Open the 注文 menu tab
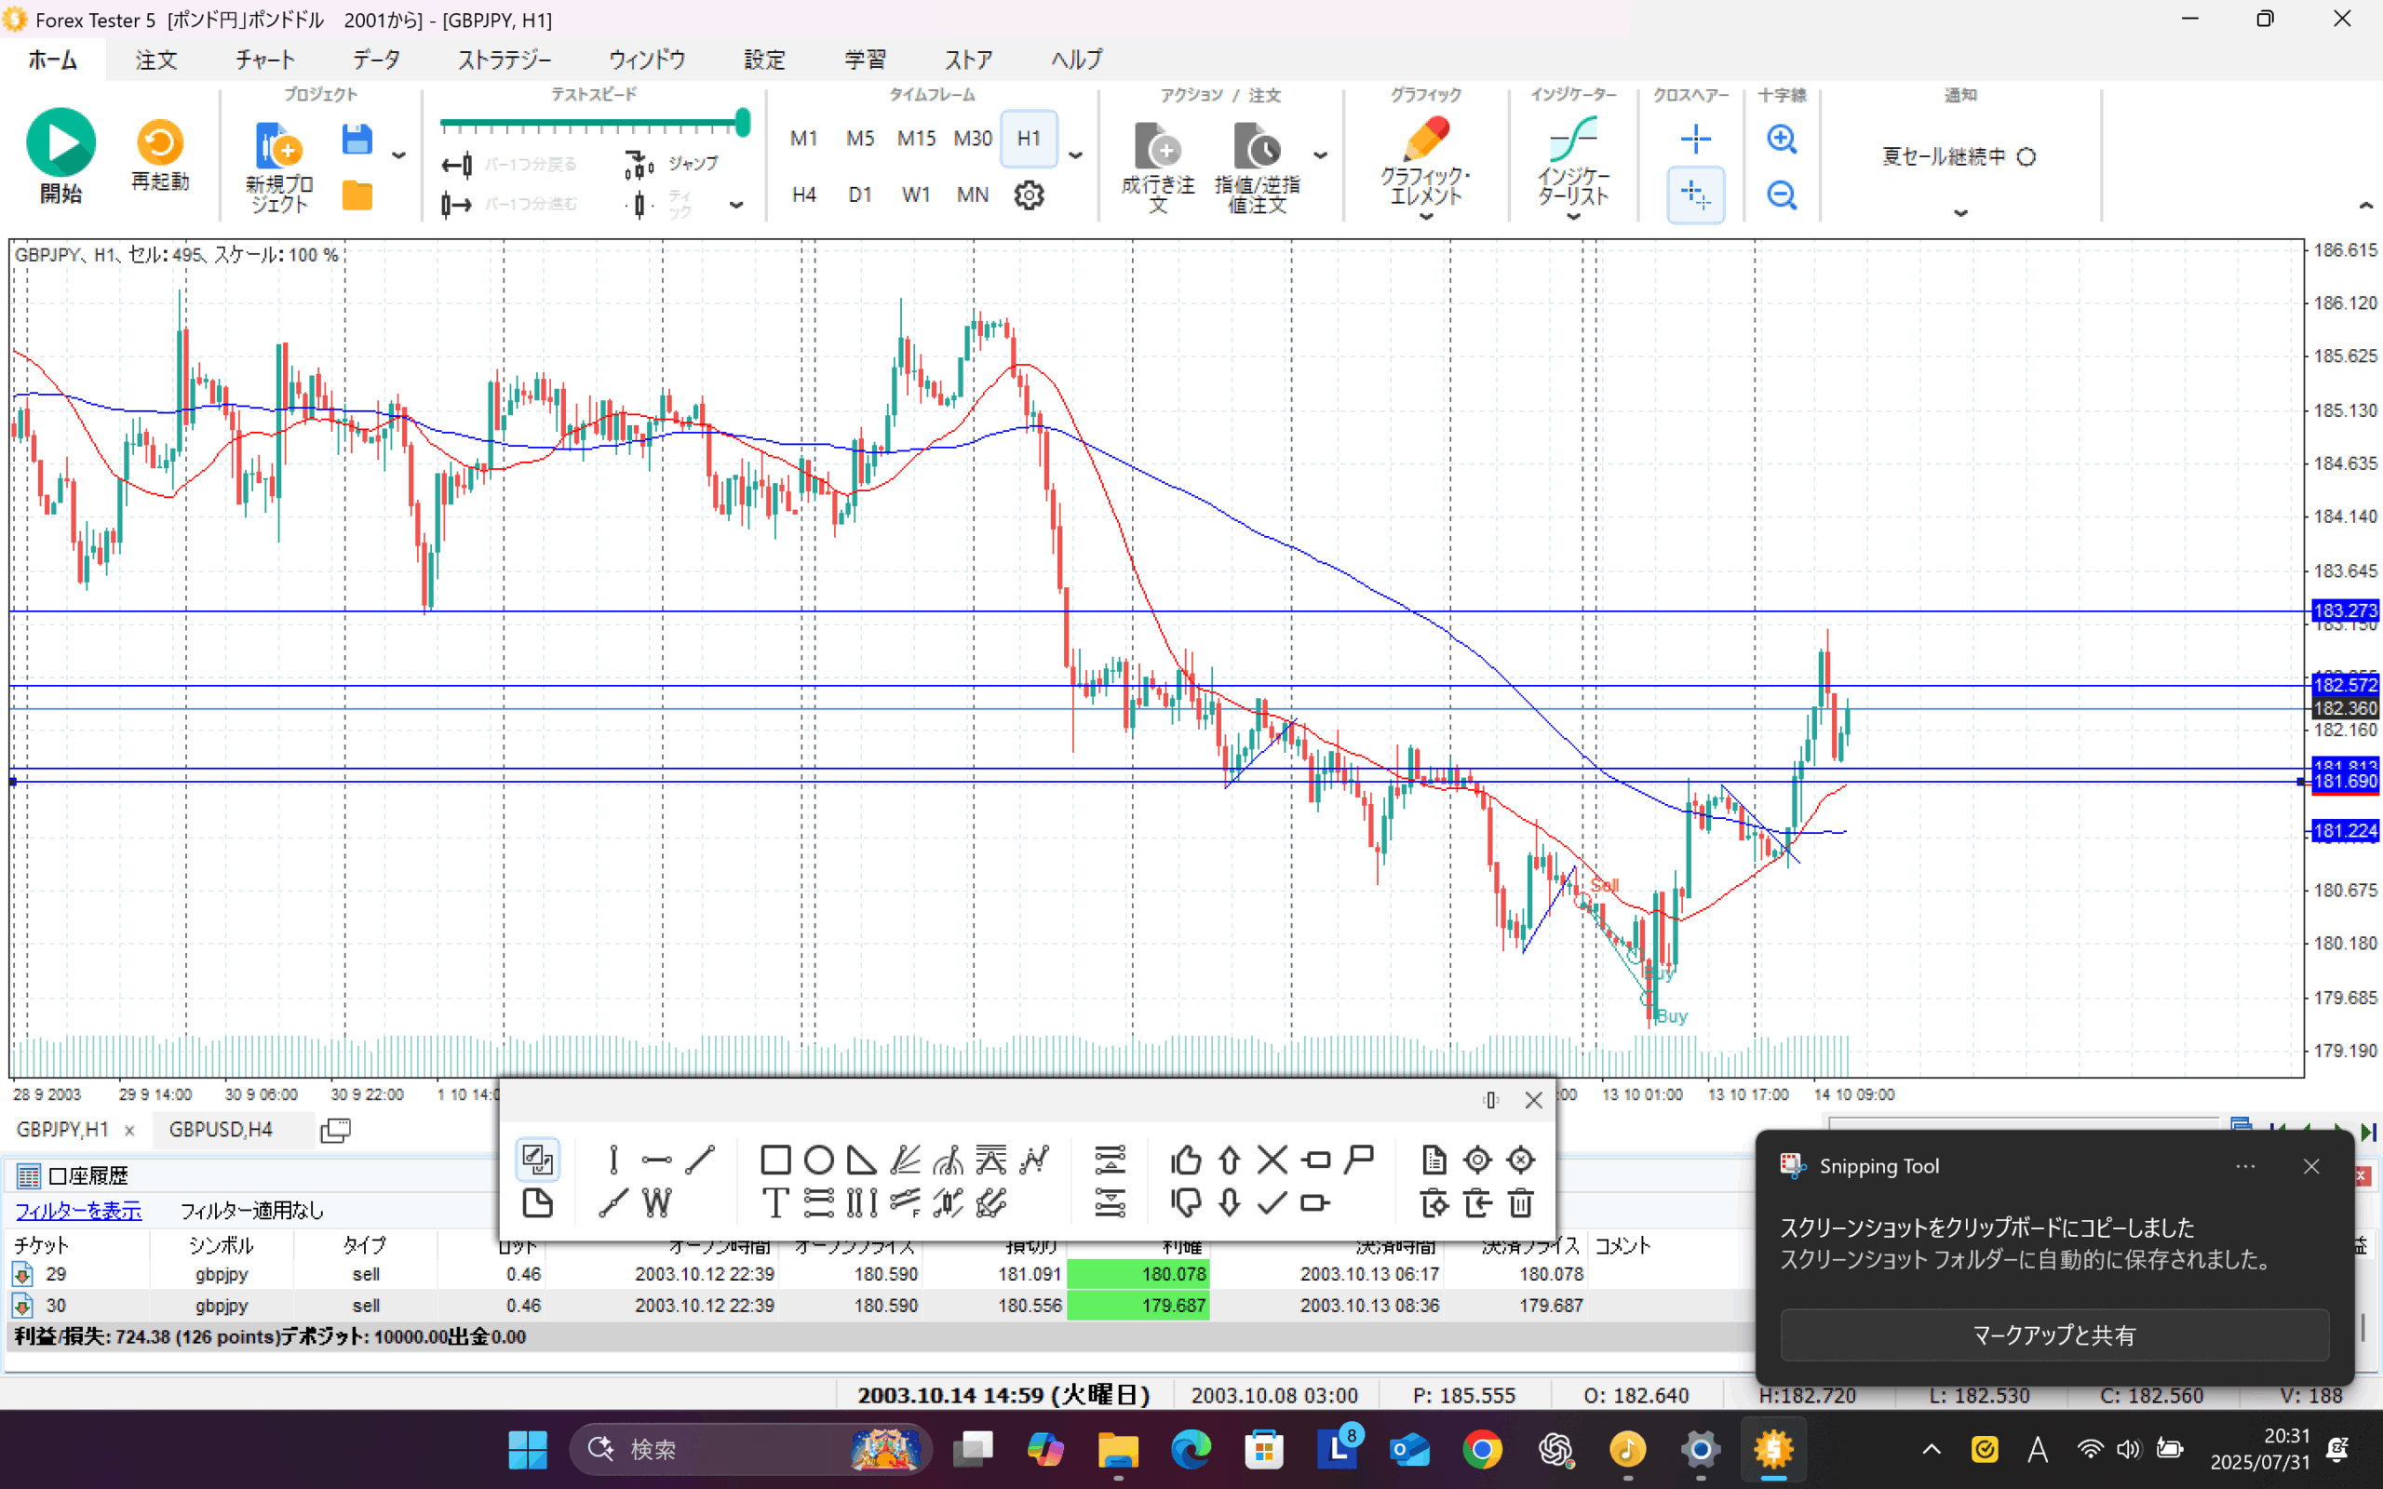Screen dimensions: 2383x1489 point(155,60)
